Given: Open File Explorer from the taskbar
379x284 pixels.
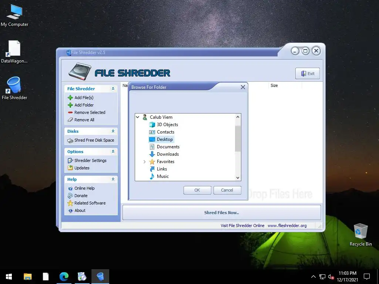Looking at the screenshot, I should coord(27,276).
